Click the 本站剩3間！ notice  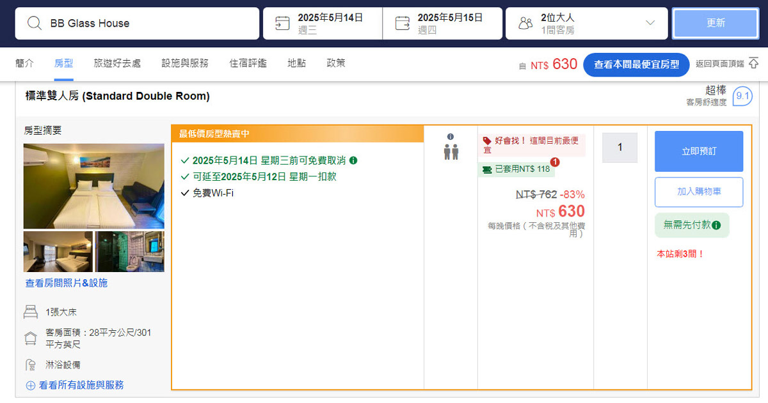point(680,254)
